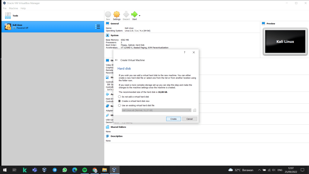Screen dimensions: 309x174
Task: Show hidden system tray icons chevron
Action: click(259, 170)
